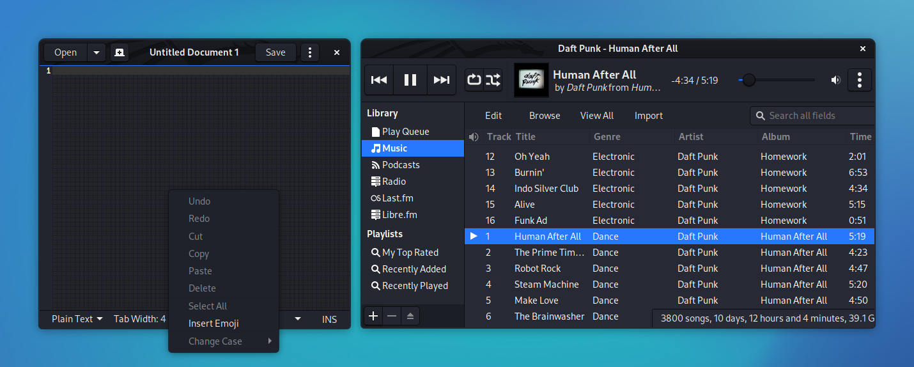The height and width of the screenshot is (367, 914).
Task: Click the Open button in text editor
Action: [65, 52]
